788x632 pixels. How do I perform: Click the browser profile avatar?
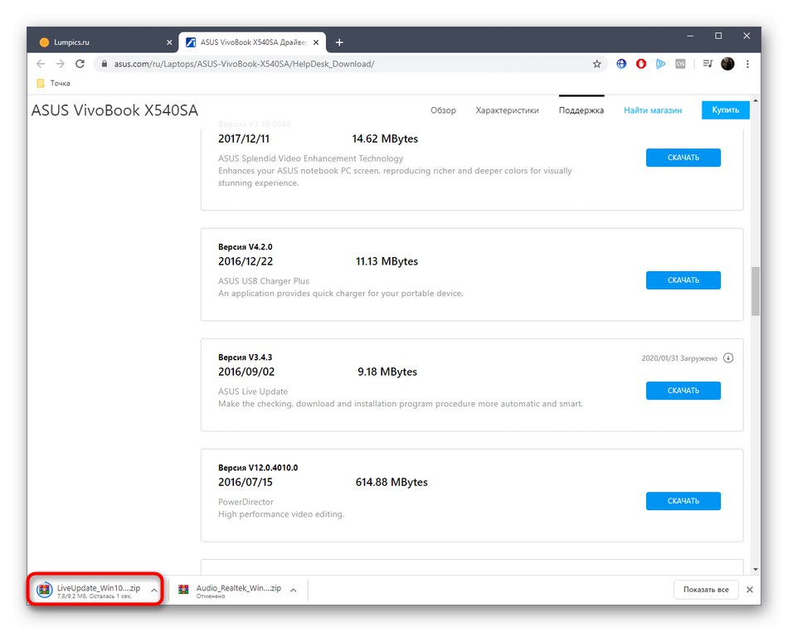click(727, 64)
